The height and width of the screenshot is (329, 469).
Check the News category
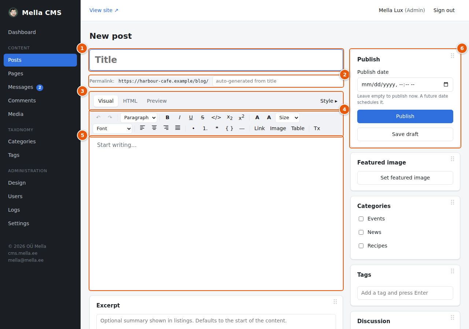pyautogui.click(x=361, y=232)
